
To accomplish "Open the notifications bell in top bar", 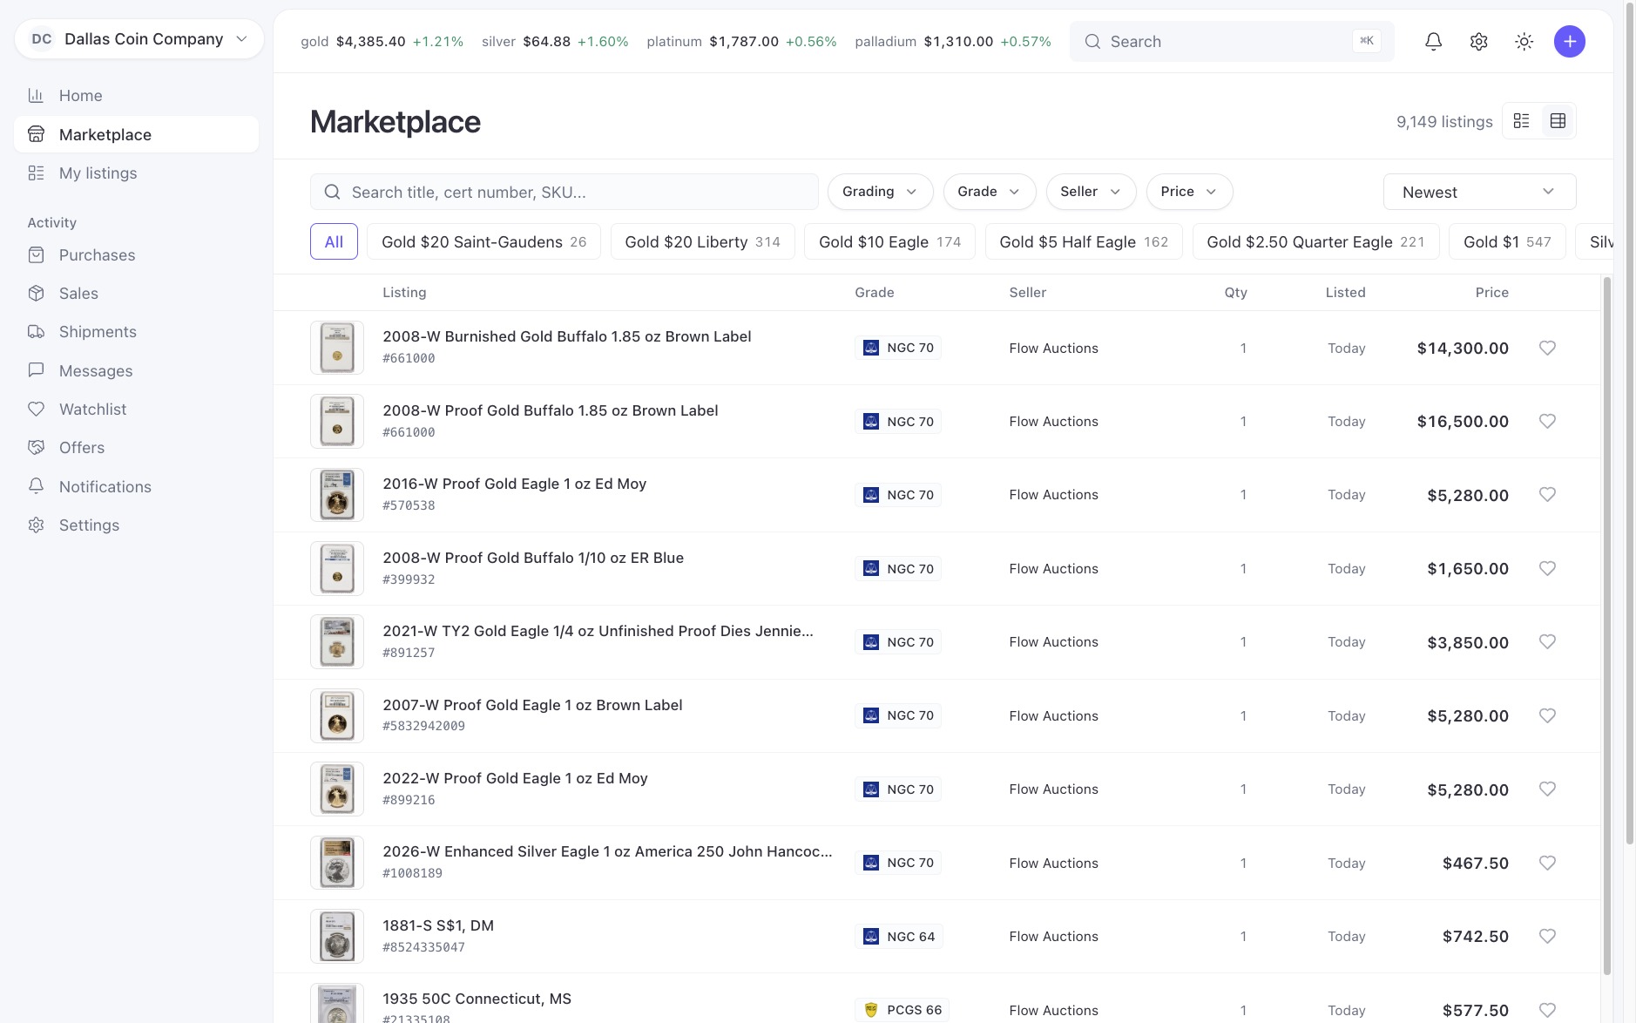I will [1433, 41].
